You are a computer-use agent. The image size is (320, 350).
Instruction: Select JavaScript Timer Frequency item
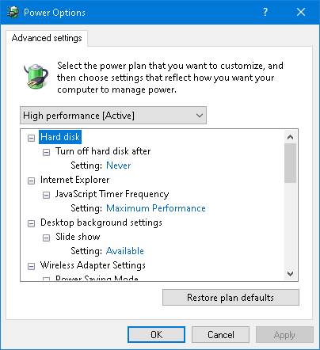tap(112, 194)
